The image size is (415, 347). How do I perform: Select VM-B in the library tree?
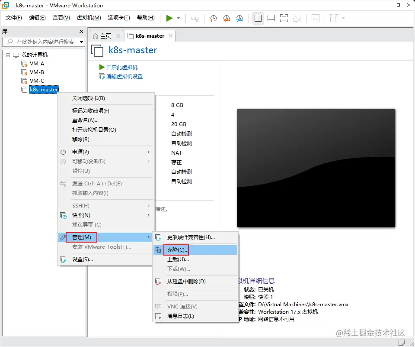point(37,72)
